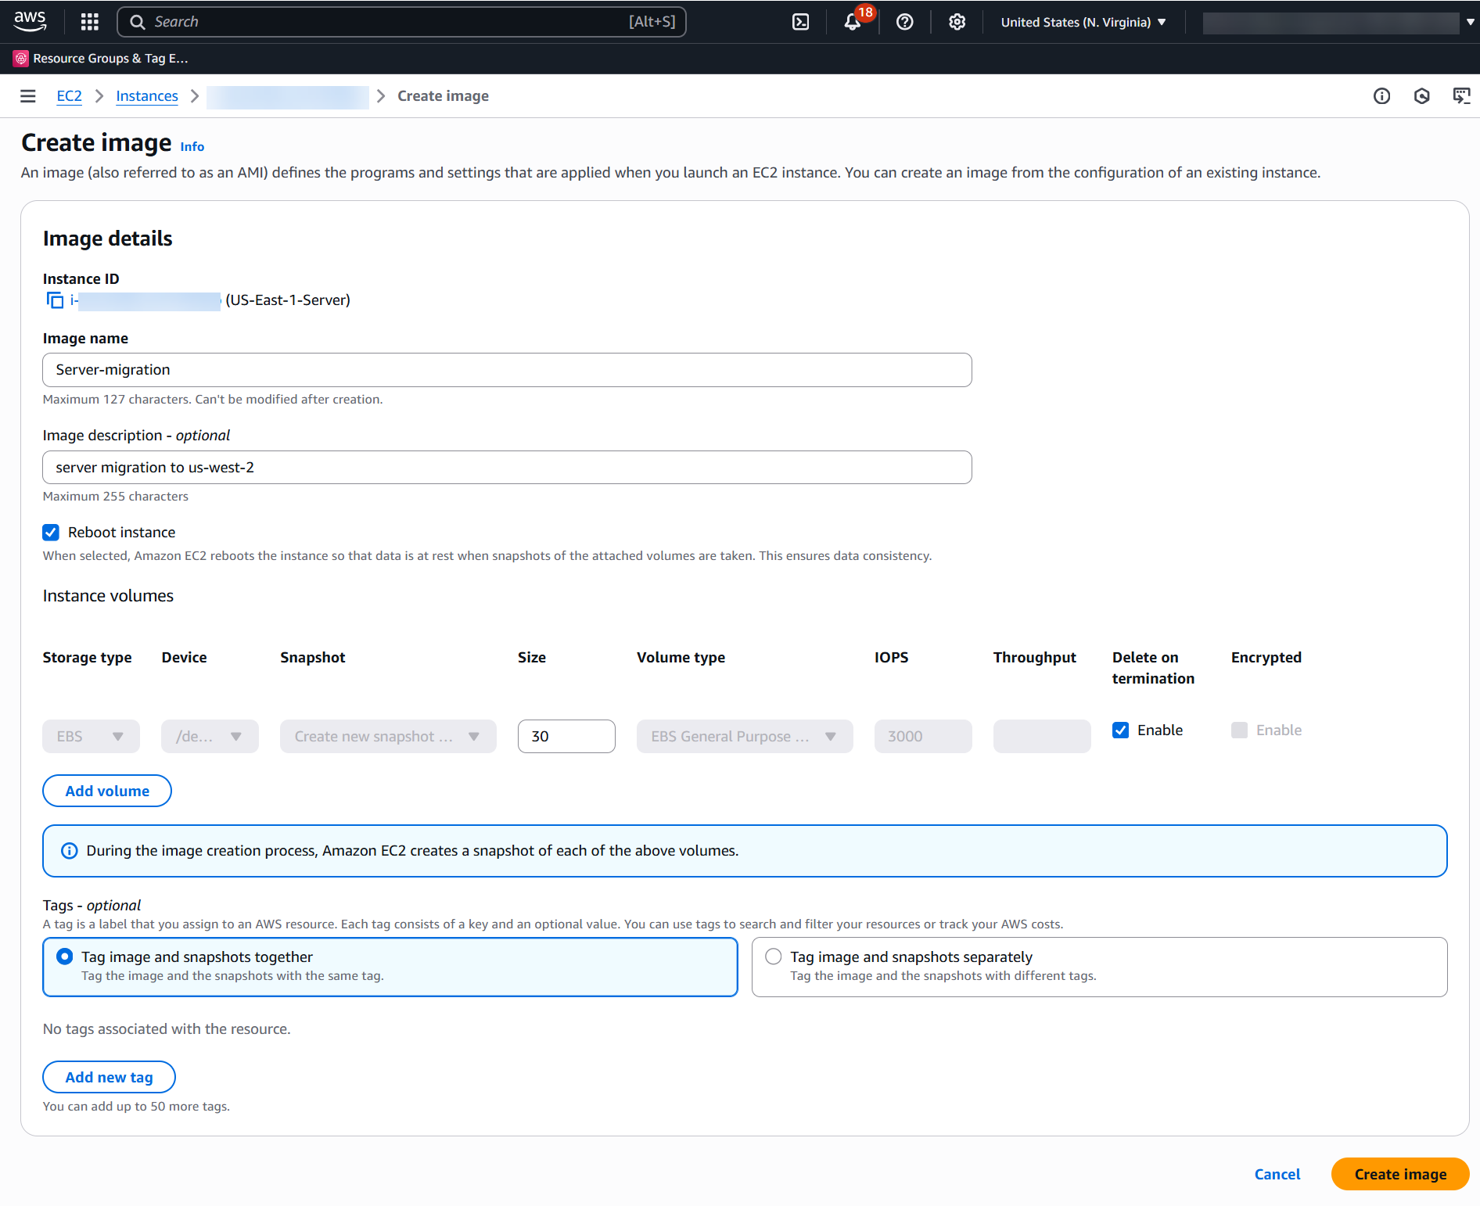
Task: Click the redacted instance breadcrumb link
Action: coord(287,97)
